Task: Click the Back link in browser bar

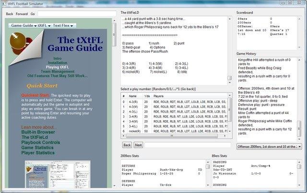Action: tap(10, 14)
